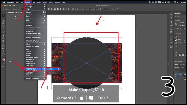Select the Eraser tool
187x105 pixels.
3,36
